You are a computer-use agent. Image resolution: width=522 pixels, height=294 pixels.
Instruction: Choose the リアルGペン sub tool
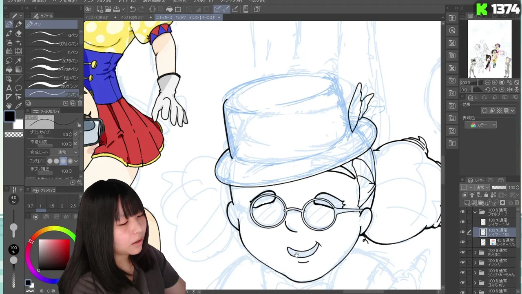(x=52, y=44)
